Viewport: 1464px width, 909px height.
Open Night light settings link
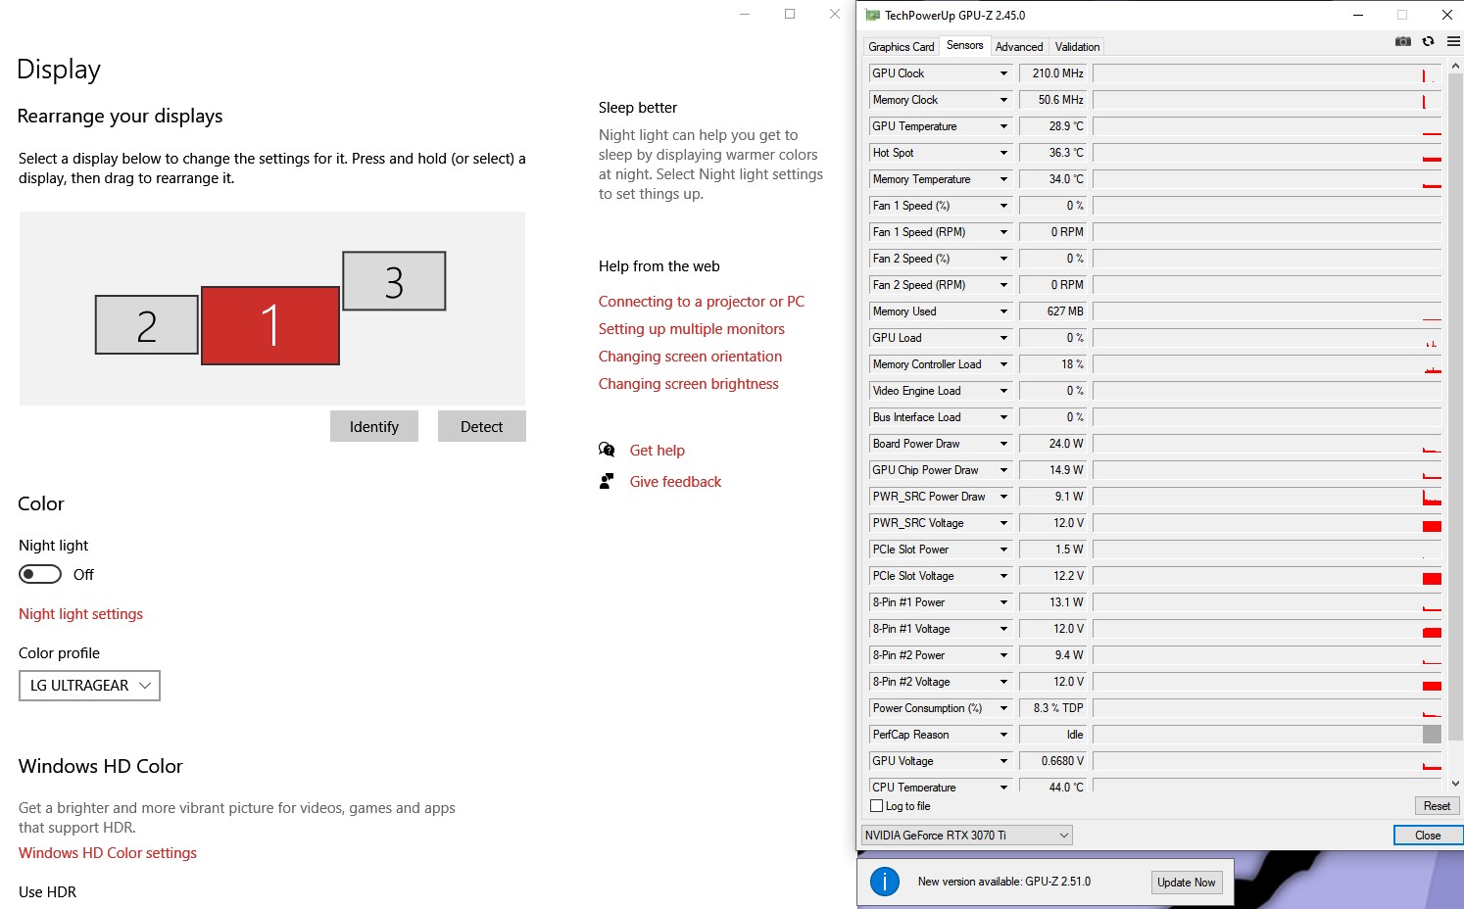point(80,614)
